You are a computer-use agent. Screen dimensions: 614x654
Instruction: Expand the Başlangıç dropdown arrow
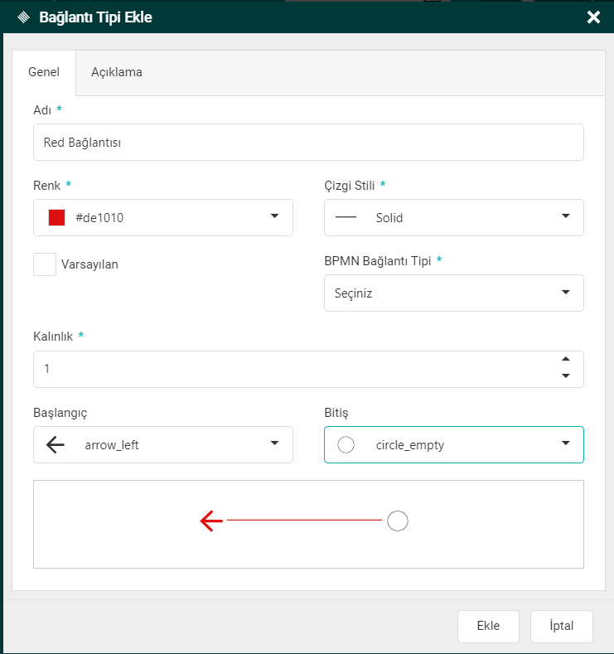click(274, 444)
